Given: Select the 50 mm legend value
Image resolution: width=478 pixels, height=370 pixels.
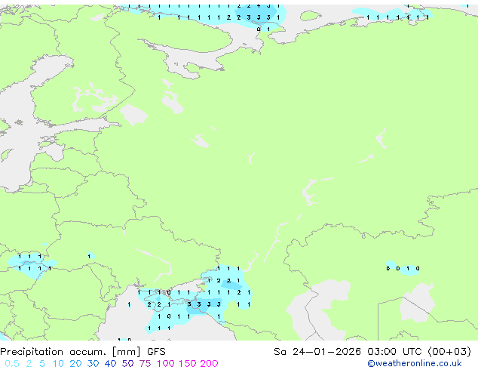Looking at the screenshot, I should [x=127, y=364].
